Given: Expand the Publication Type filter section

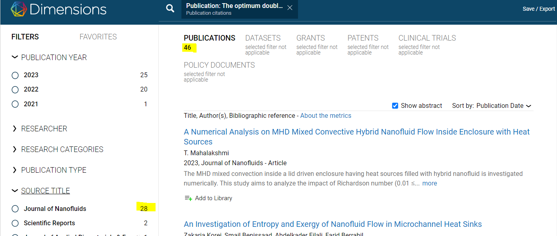Looking at the screenshot, I should pyautogui.click(x=15, y=170).
